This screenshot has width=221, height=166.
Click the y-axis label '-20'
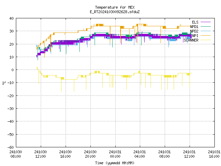tap(11, 96)
